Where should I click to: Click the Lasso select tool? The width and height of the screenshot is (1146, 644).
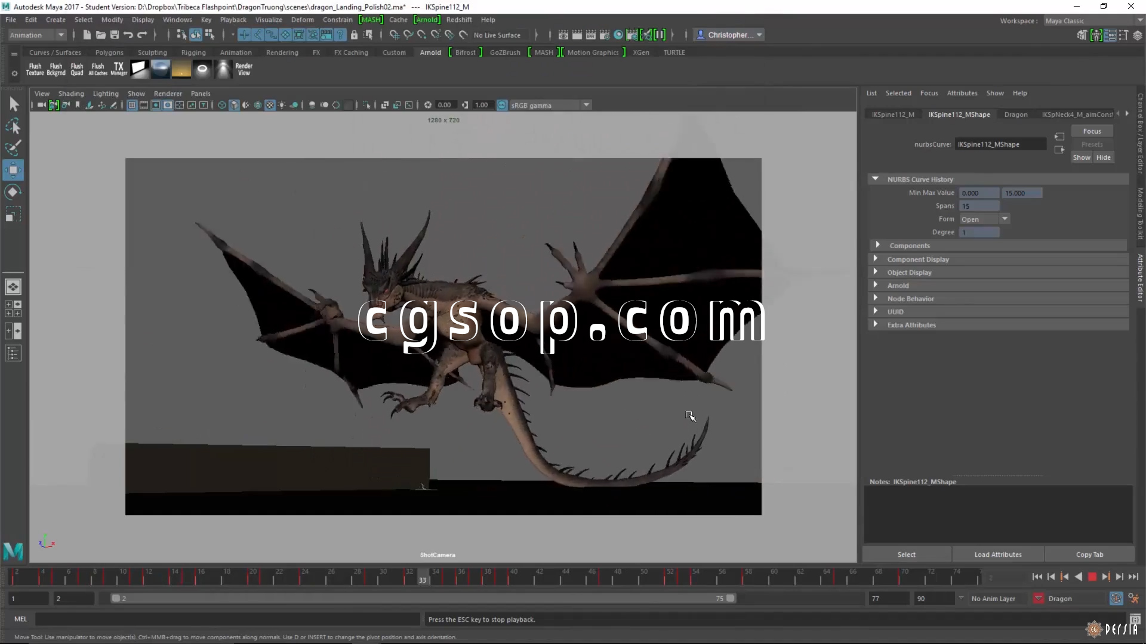click(13, 126)
